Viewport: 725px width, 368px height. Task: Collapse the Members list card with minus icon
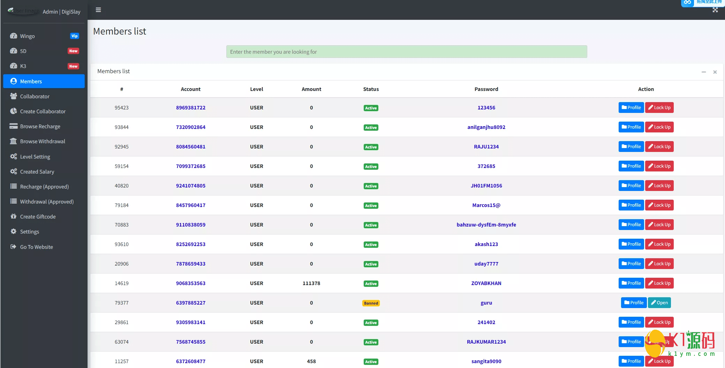coord(703,72)
